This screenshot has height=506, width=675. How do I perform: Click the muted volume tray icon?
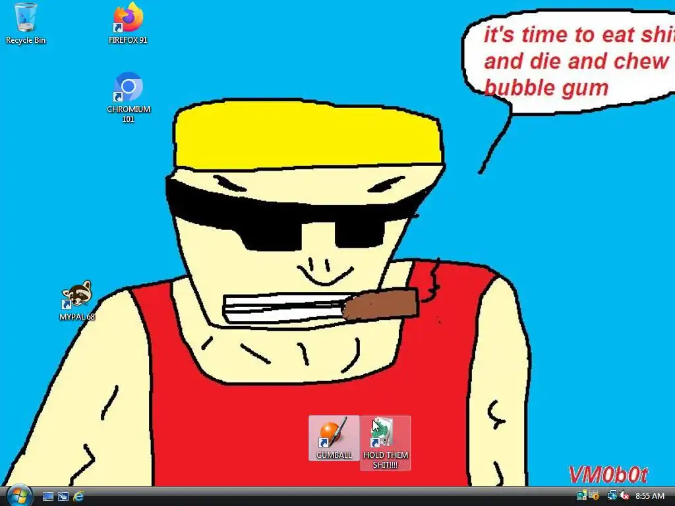(624, 495)
